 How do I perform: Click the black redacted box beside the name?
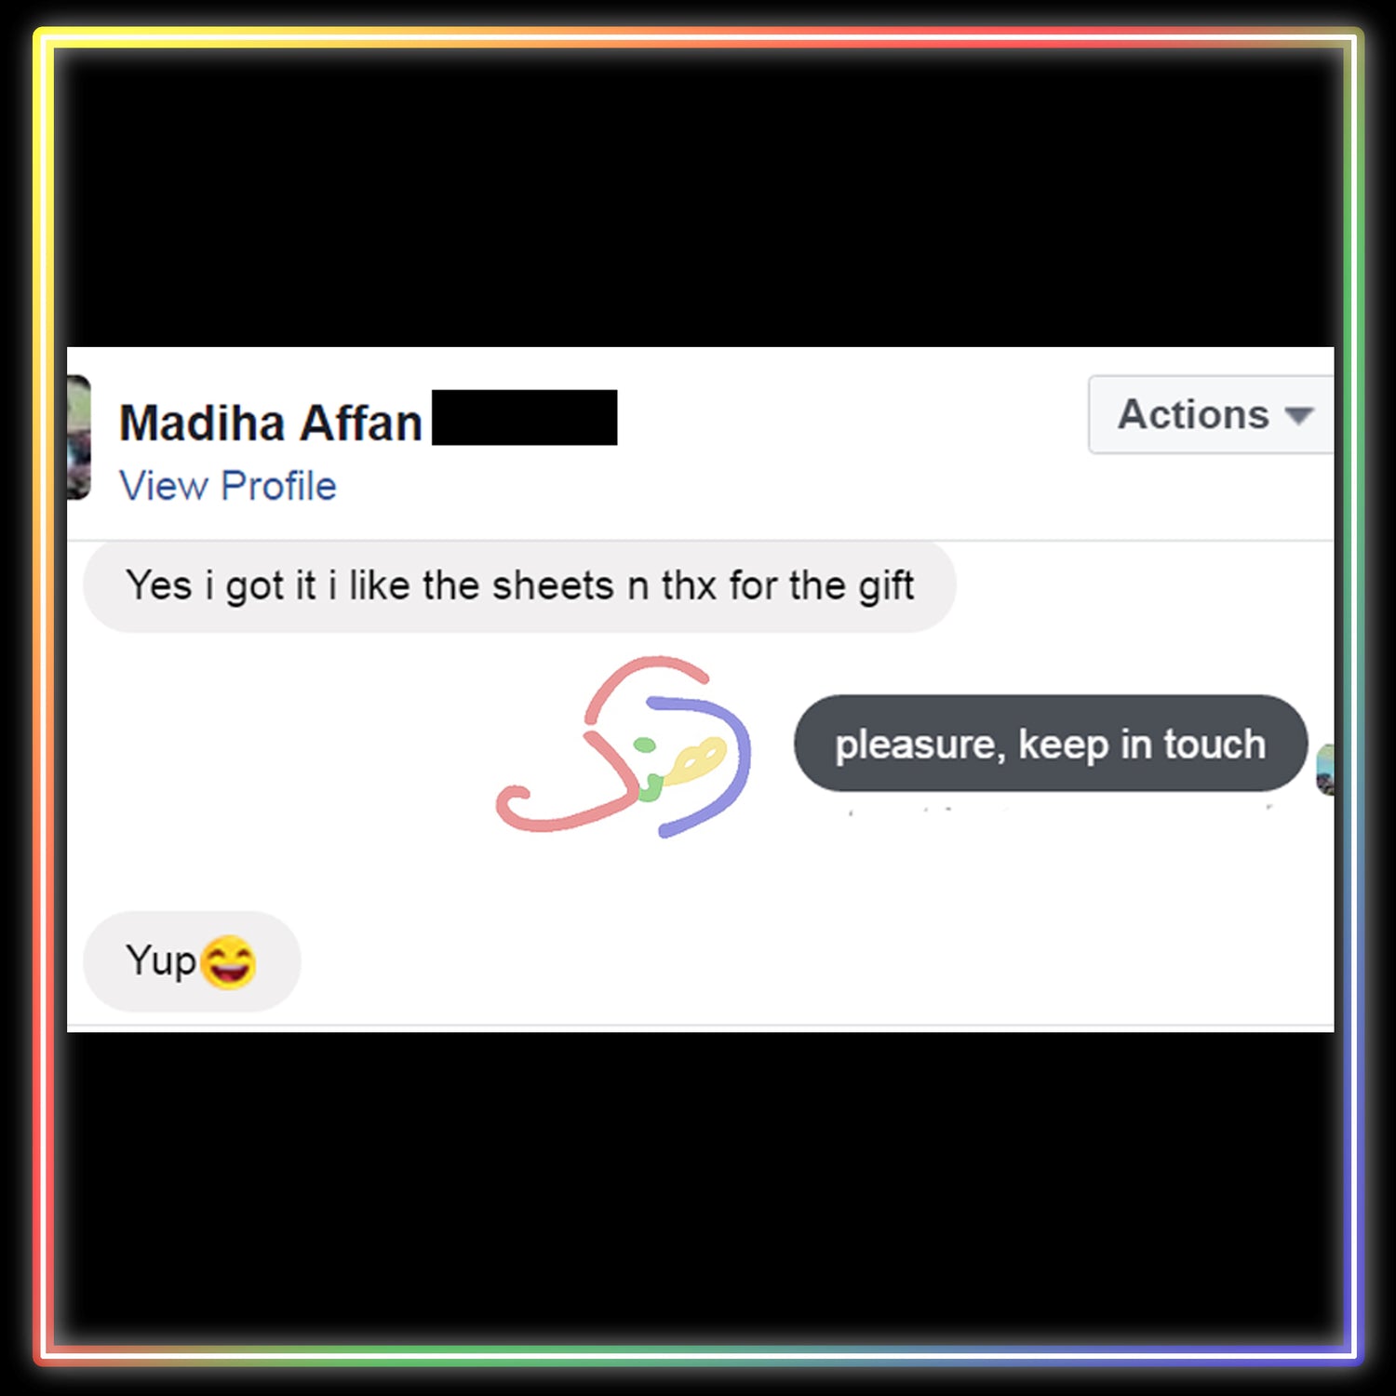coord(525,418)
